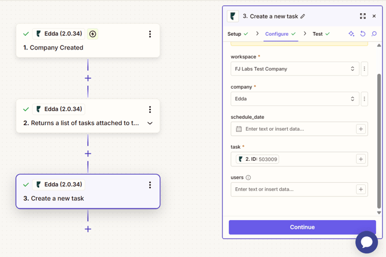Viewport: 386px width, 257px height.
Task: Click the pencil icon to rename step
Action: 303,17
